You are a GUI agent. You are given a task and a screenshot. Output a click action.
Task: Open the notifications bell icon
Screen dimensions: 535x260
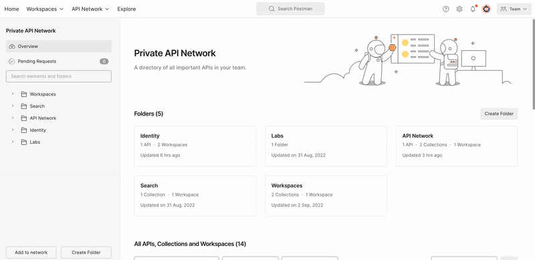click(x=473, y=9)
